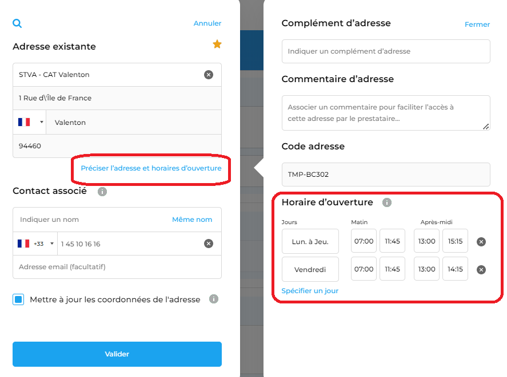Click the Complément d'adresse input field

386,51
